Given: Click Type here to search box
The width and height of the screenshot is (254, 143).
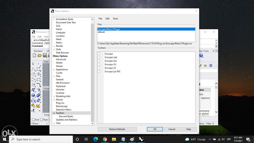Looking at the screenshot, I should 41,139.
